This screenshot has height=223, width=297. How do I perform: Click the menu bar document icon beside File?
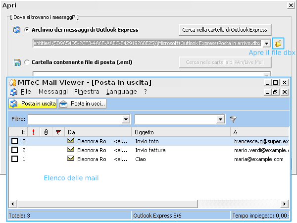(13, 92)
